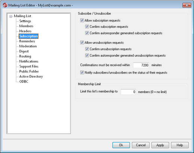Disable Notify subscribers/unsubscribers status checkbox
Image resolution: width=194 pixels, height=153 pixels.
point(82,72)
